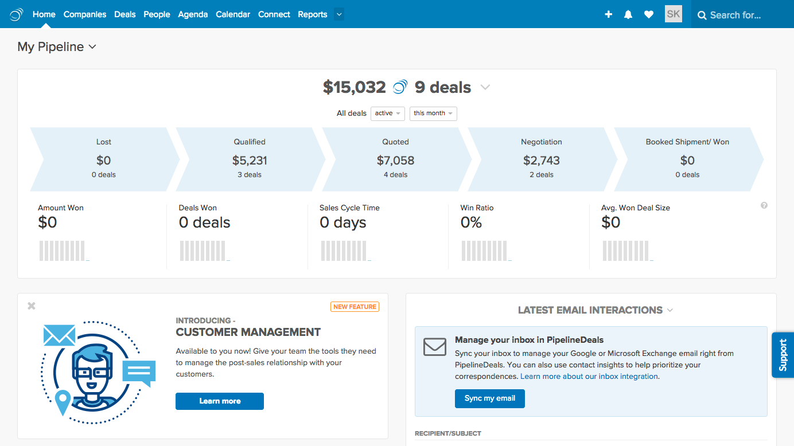This screenshot has width=794, height=446.
Task: Click the Sync my email button
Action: click(490, 398)
